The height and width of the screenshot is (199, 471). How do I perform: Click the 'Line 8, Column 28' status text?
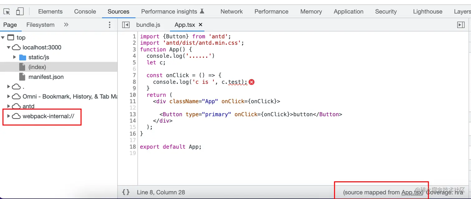pos(161,192)
